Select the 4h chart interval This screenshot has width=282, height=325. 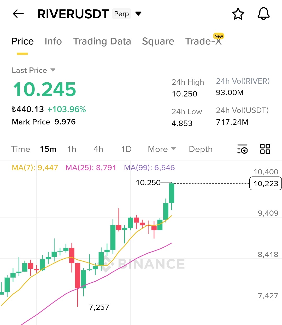tap(98, 149)
